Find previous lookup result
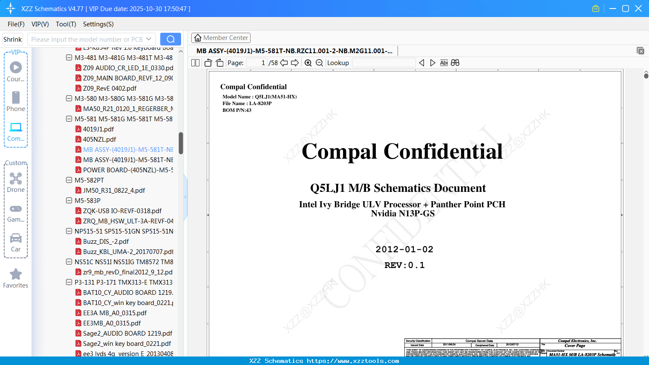 (421, 63)
